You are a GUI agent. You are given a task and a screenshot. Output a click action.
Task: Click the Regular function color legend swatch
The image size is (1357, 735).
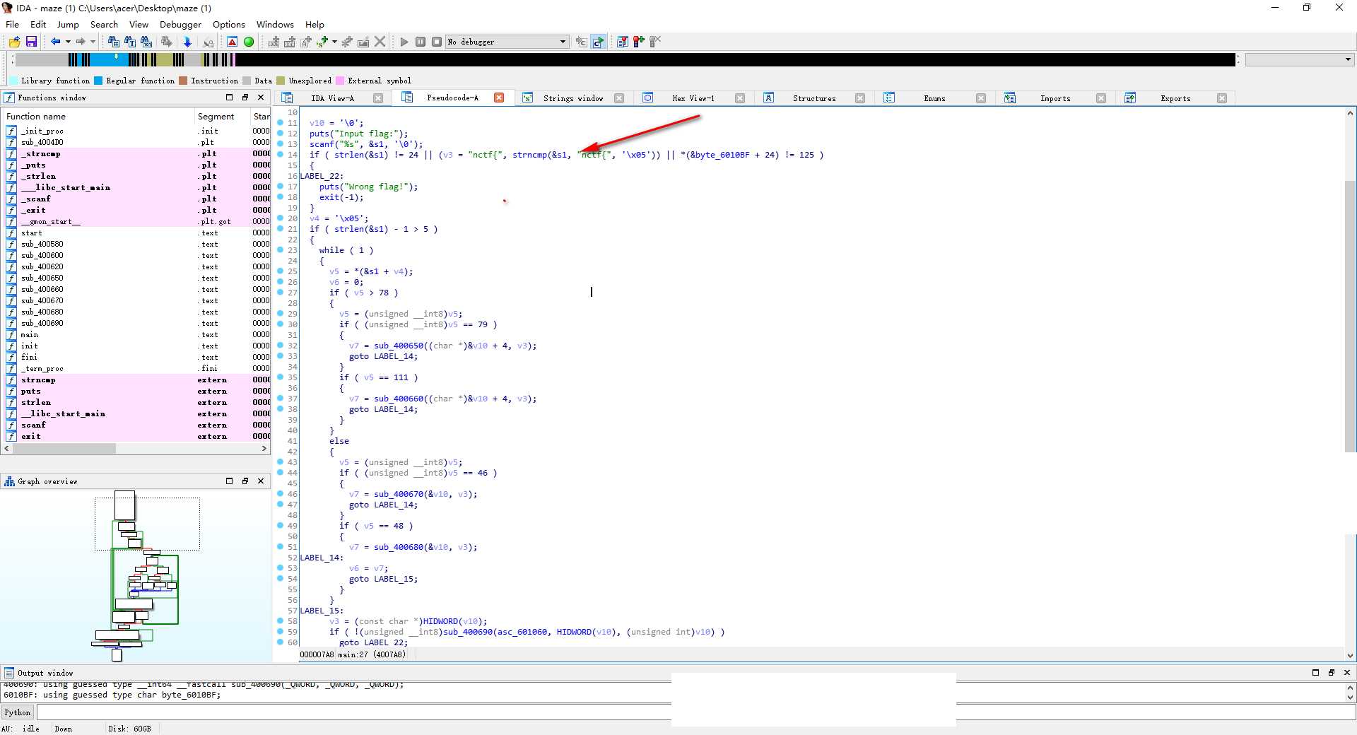click(x=99, y=81)
